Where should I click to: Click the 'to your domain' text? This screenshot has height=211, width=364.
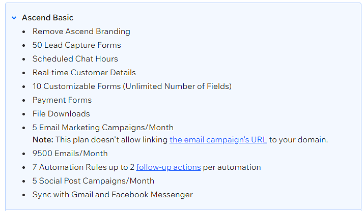pos(298,140)
